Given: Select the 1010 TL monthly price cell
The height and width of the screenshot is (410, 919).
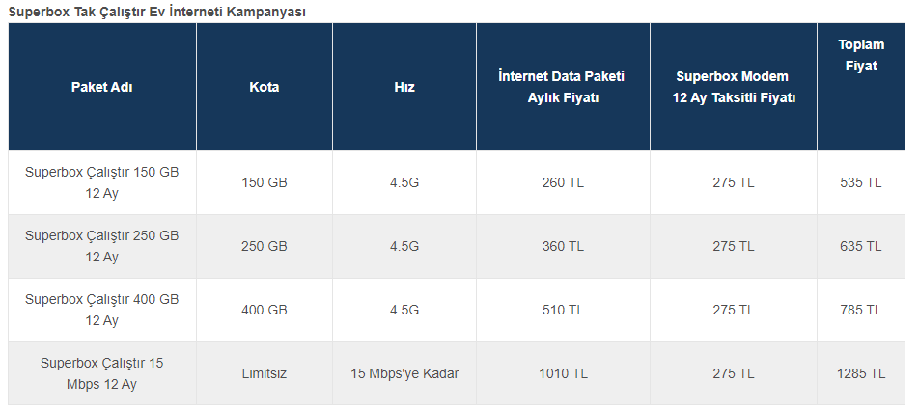Looking at the screenshot, I should 563,373.
